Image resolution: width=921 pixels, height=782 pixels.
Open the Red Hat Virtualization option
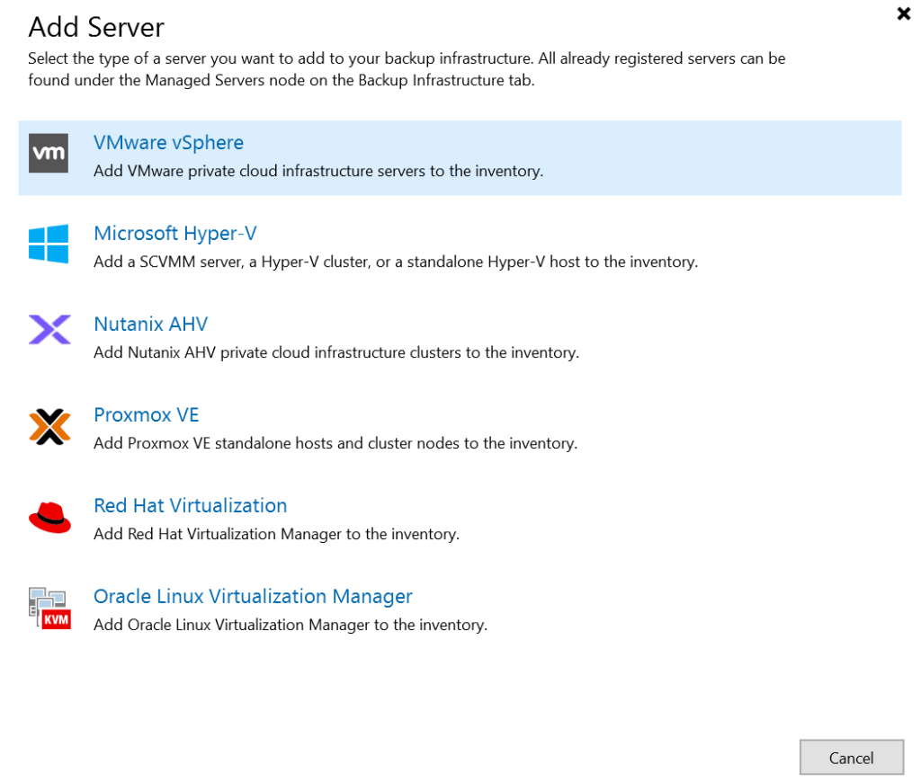point(191,505)
